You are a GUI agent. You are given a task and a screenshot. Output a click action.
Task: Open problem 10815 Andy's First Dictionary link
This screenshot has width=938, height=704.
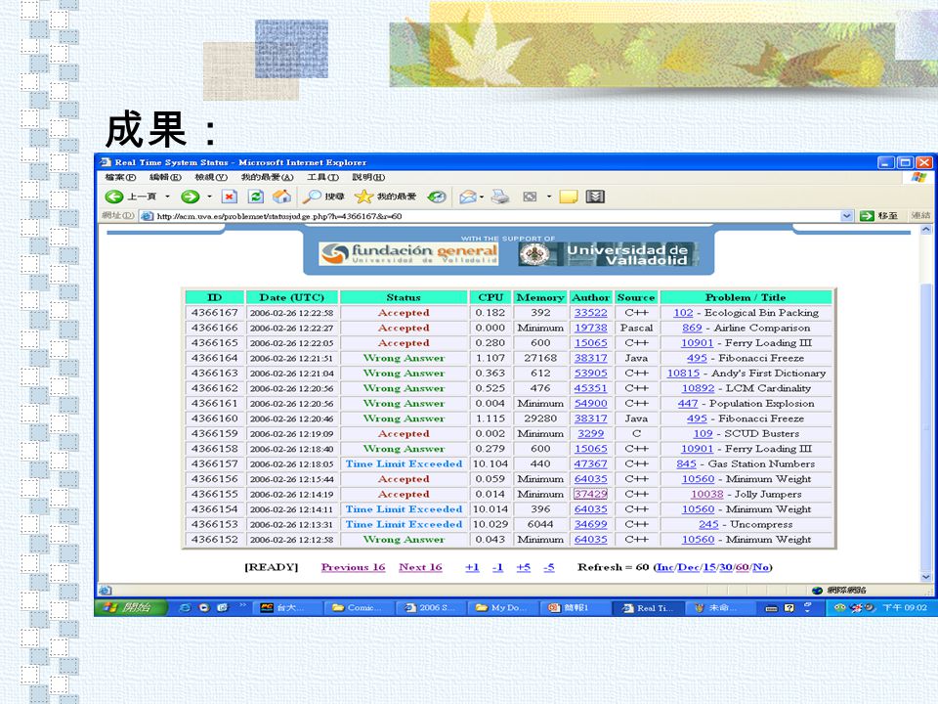pos(683,373)
